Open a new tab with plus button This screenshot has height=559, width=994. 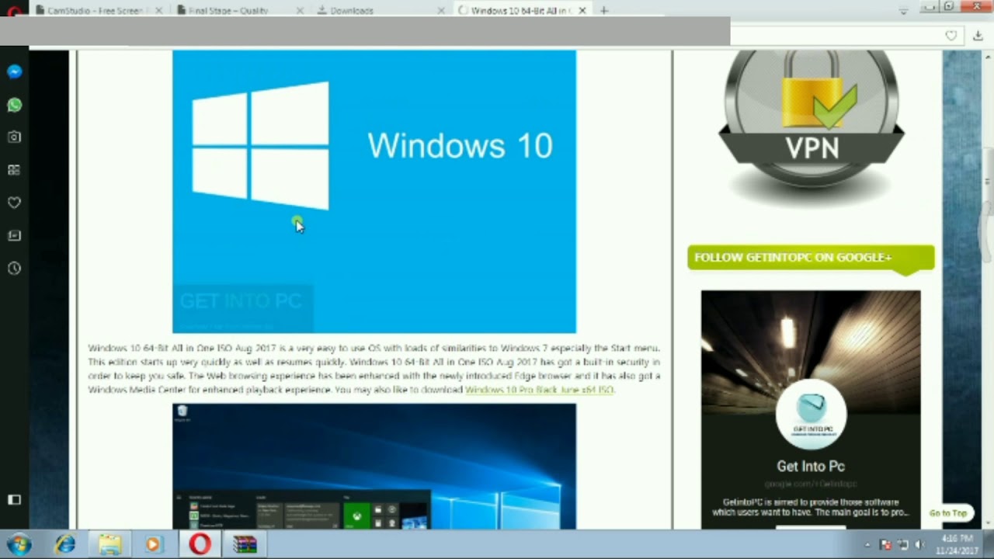(x=604, y=11)
